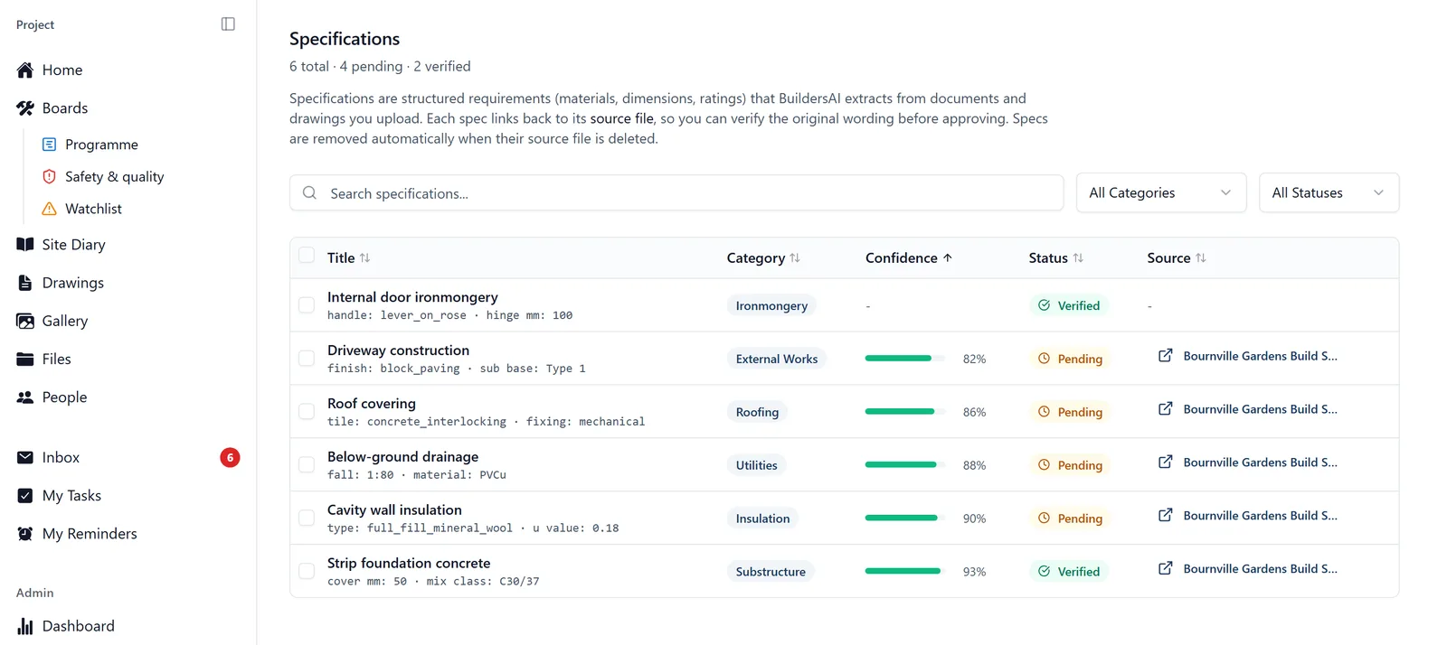Check the Internal door ironmongery row checkbox
This screenshot has height=645, width=1447.
point(307,305)
